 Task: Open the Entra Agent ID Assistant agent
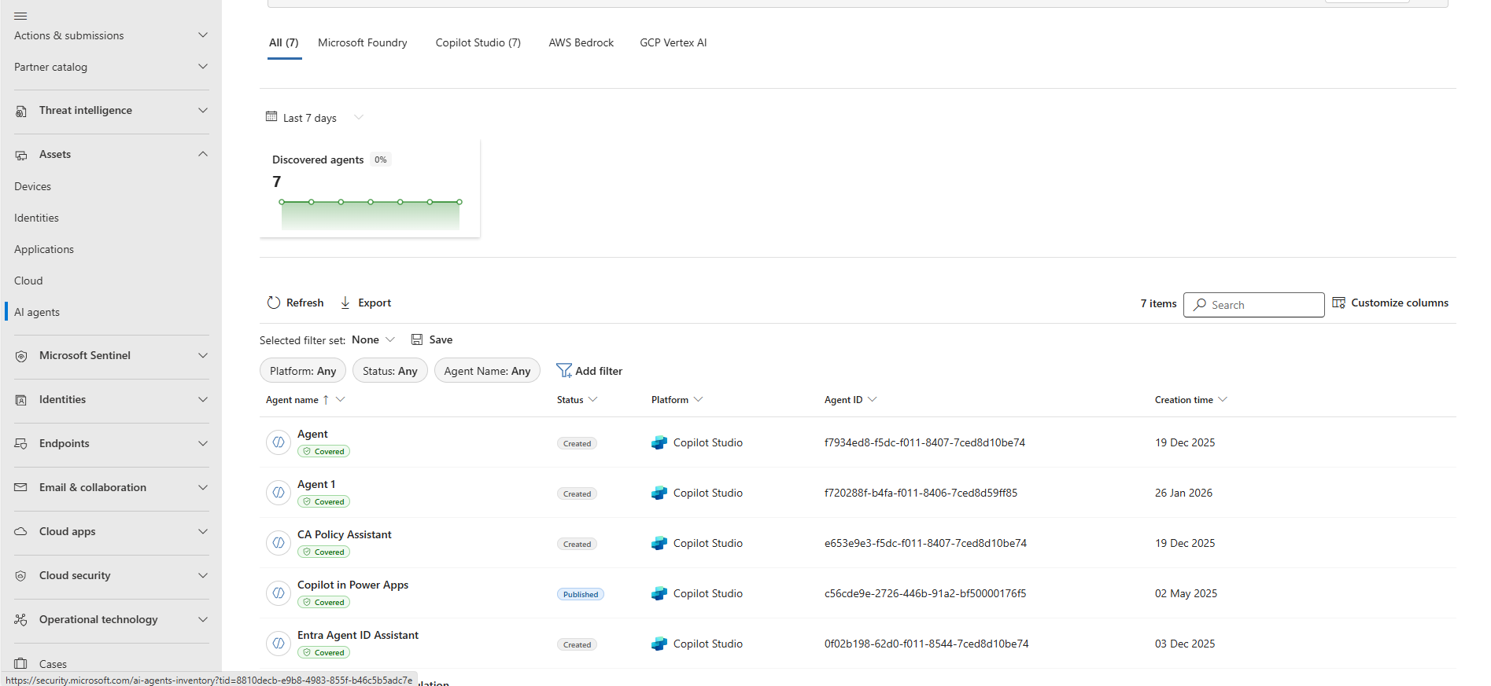point(357,635)
